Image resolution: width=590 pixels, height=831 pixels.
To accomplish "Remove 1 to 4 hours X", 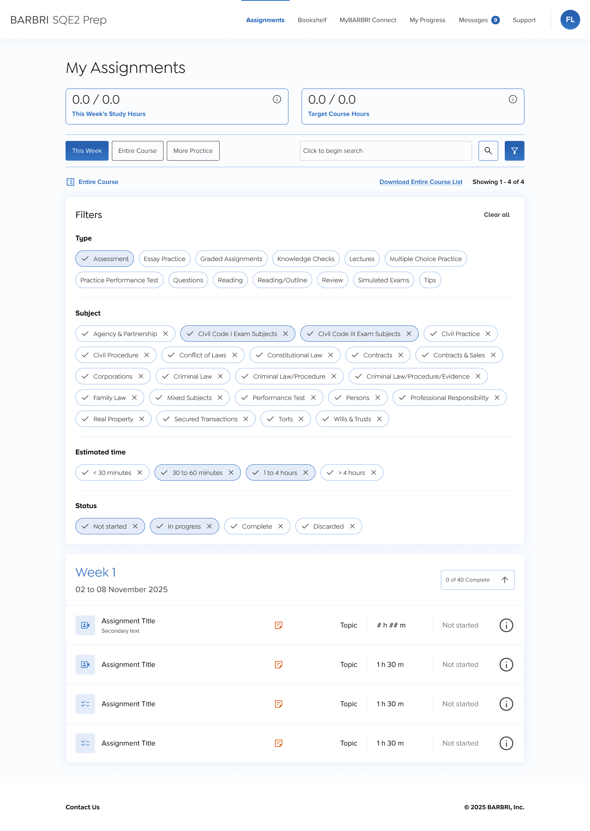I will pyautogui.click(x=306, y=472).
